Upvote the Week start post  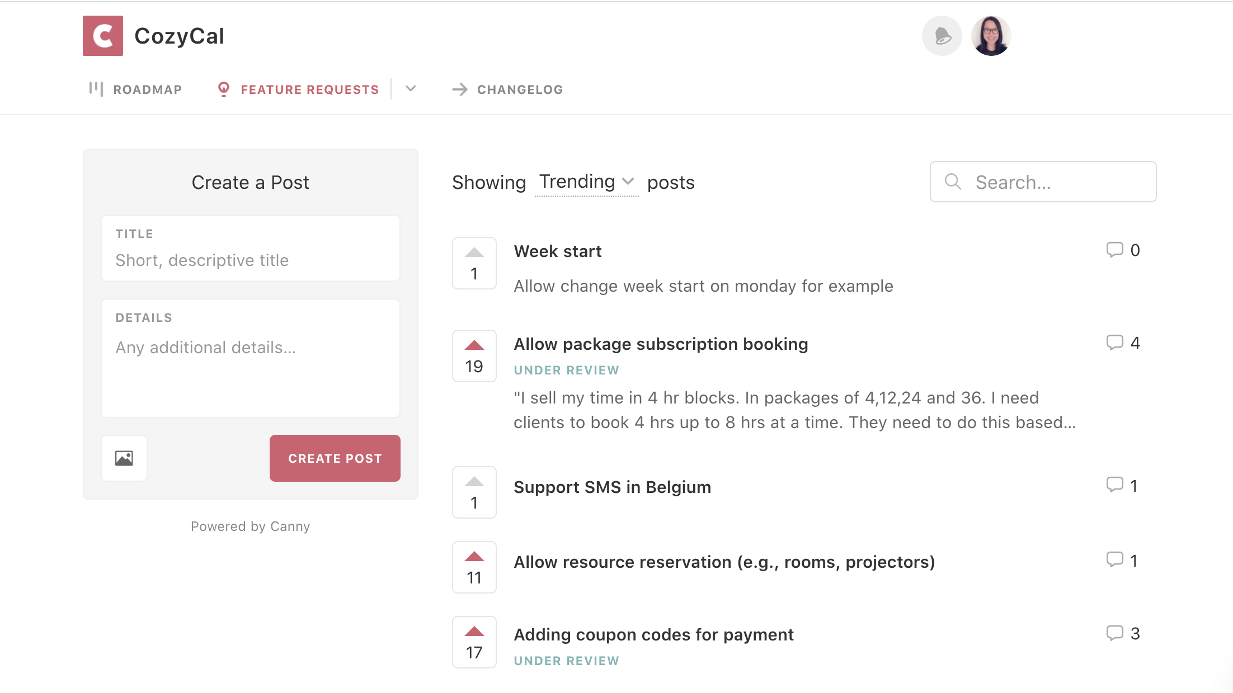474,263
